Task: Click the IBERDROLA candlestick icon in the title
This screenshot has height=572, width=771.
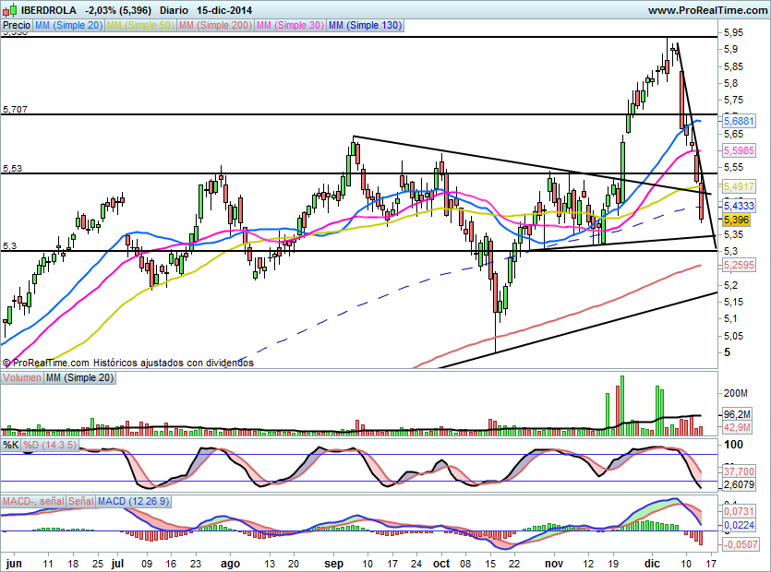Action: [11, 10]
